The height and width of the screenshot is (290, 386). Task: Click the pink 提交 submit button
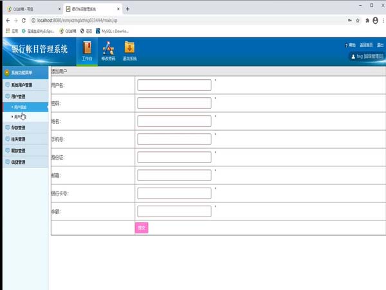coord(142,227)
